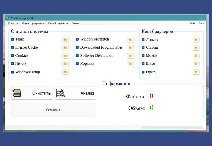The width and height of the screenshot is (212, 146).
Task: Uncheck the Chrome browser checkbox
Action: (x=143, y=48)
